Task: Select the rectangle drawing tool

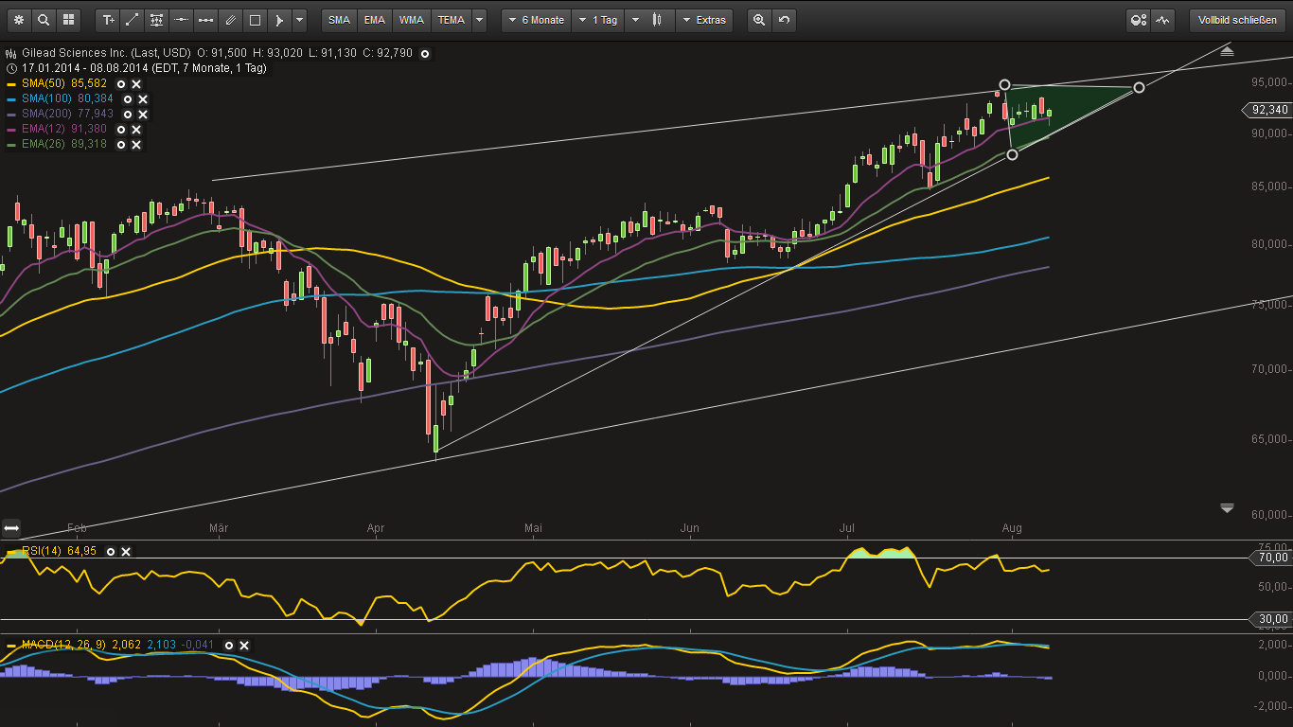Action: (255, 20)
